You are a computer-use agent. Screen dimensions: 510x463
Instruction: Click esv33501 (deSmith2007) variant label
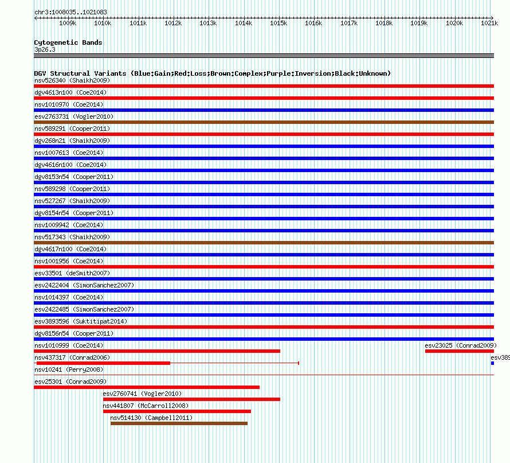(72, 273)
